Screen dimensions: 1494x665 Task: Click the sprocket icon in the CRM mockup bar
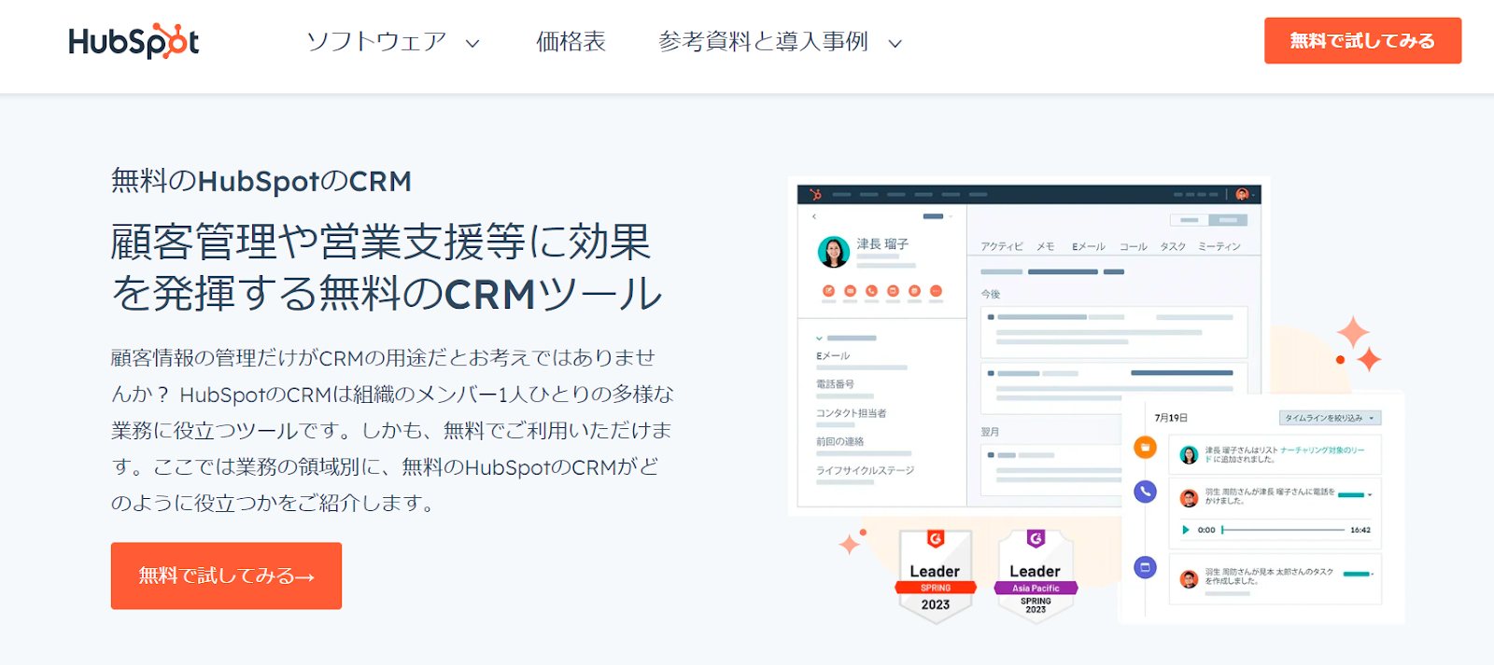pyautogui.click(x=815, y=194)
